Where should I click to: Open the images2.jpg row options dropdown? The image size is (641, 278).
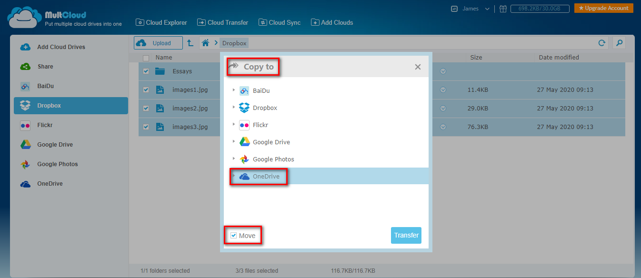443,108
